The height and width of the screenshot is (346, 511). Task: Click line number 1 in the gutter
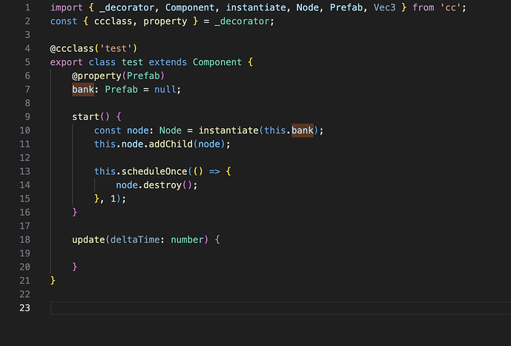27,7
